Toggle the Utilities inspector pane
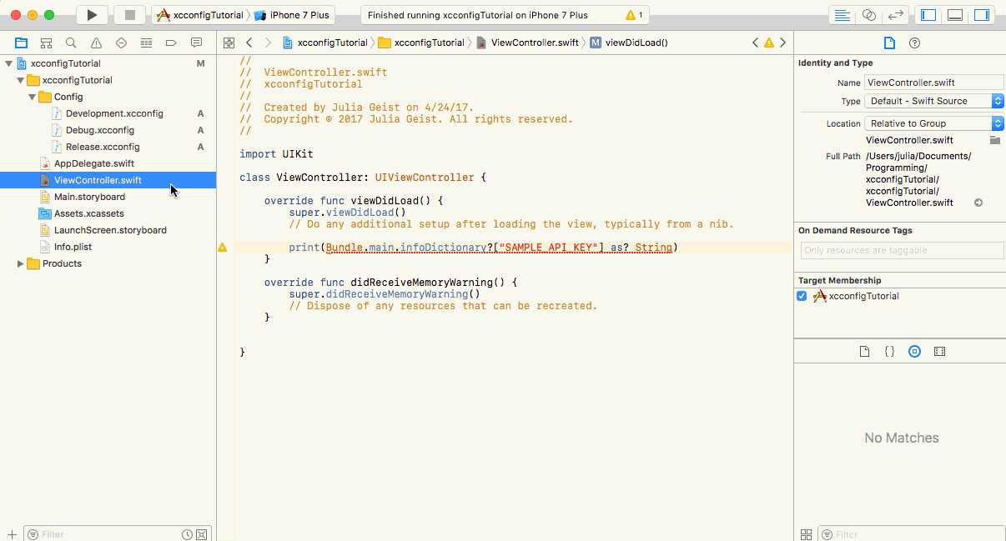The image size is (1006, 541). click(x=982, y=15)
